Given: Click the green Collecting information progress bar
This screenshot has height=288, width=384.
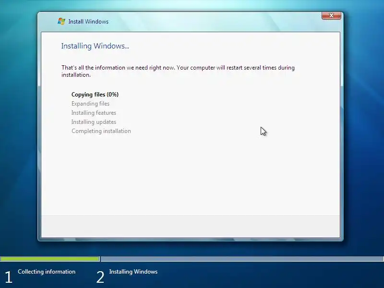Looking at the screenshot, I should pos(50,259).
